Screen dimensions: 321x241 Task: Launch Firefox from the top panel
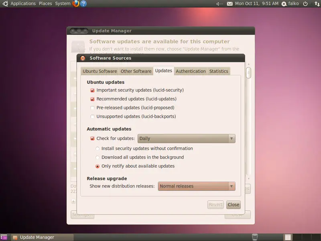[76, 4]
